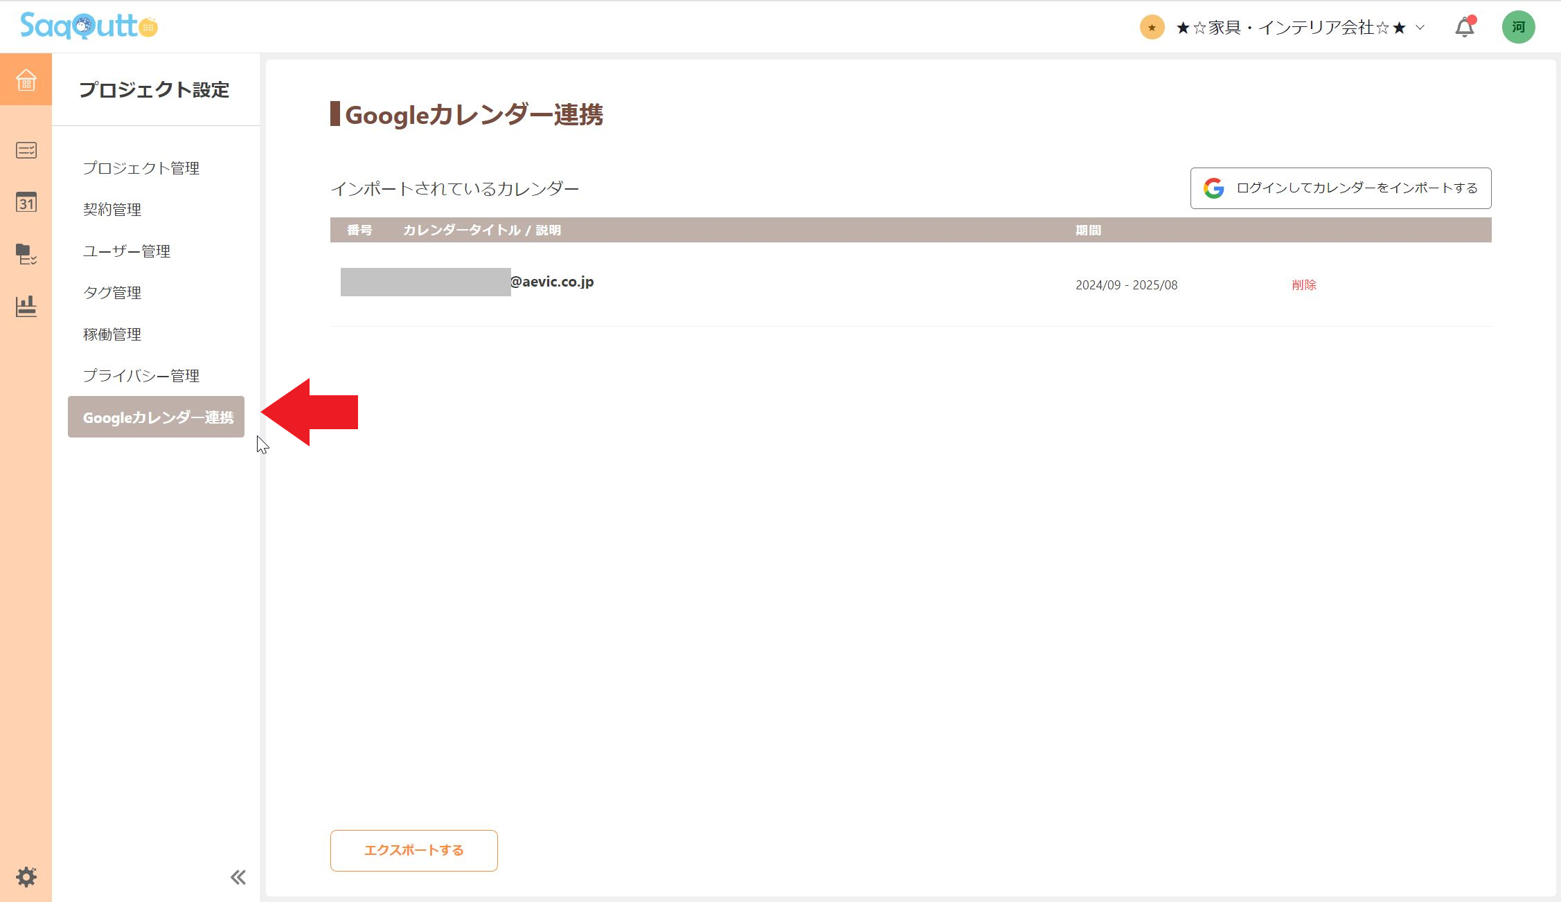1561x902 pixels.
Task: Click ログインしてカレンダーをインポートする
Action: point(1340,188)
